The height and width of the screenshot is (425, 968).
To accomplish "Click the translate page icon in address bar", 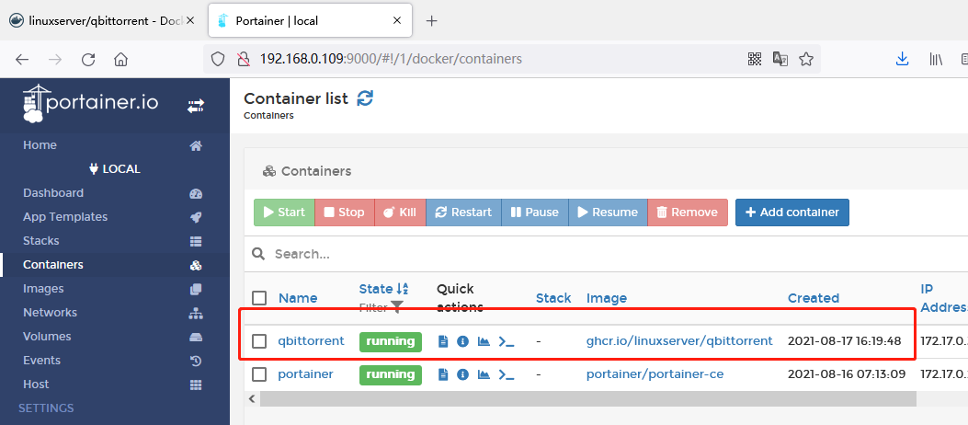I will click(x=780, y=59).
